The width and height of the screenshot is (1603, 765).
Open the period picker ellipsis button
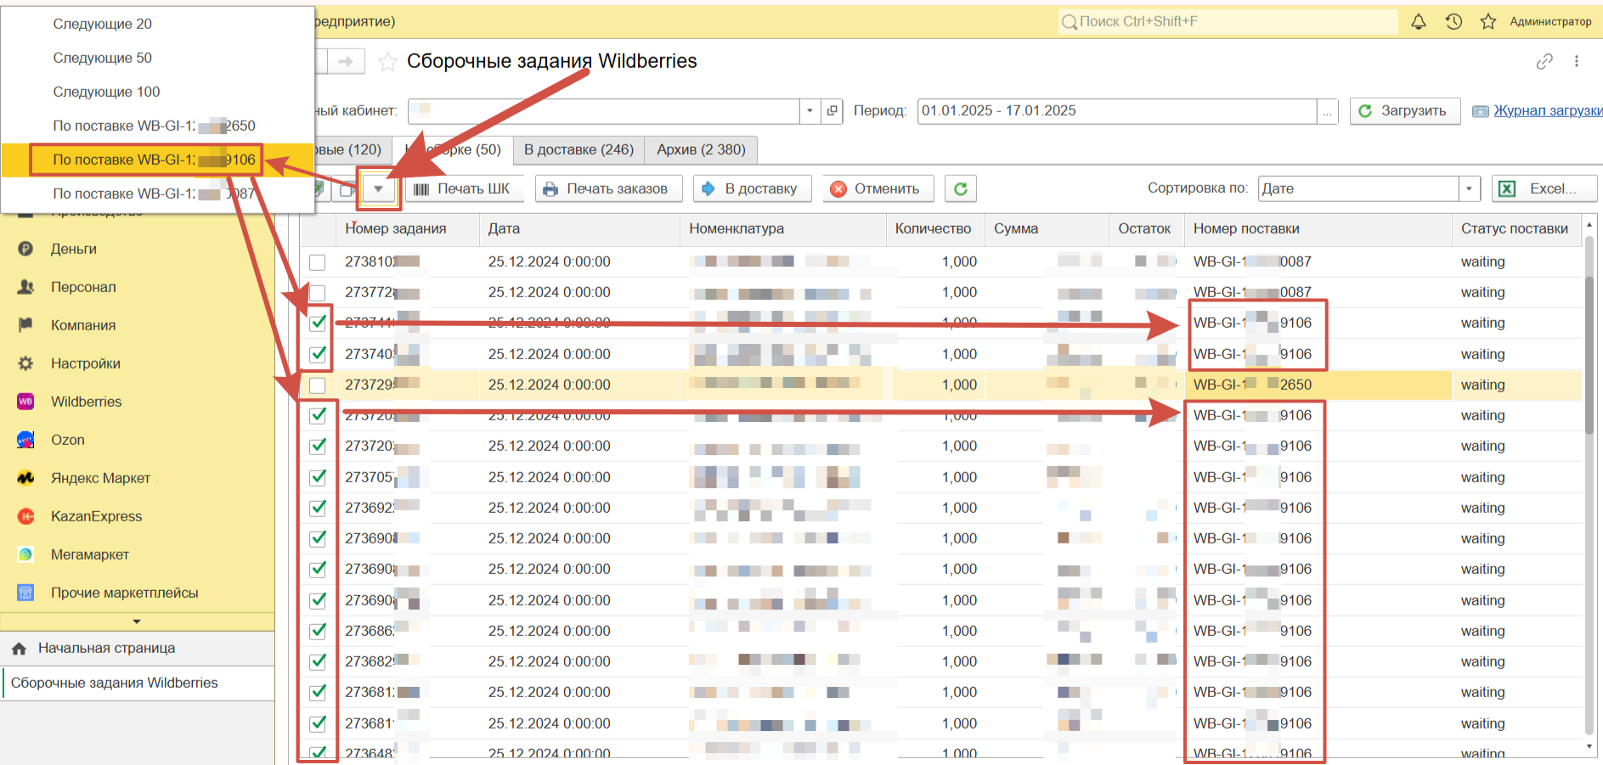click(x=1328, y=111)
